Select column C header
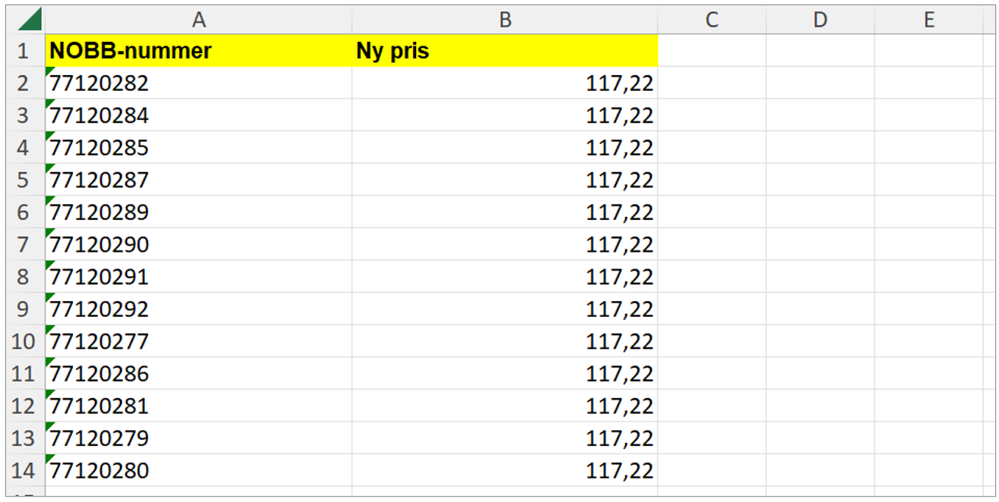The image size is (999, 502). pyautogui.click(x=711, y=20)
